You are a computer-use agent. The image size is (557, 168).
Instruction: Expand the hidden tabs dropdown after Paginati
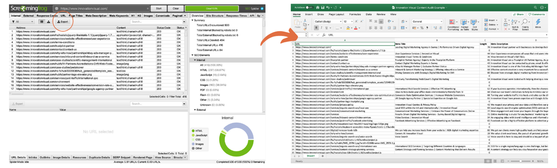point(185,16)
